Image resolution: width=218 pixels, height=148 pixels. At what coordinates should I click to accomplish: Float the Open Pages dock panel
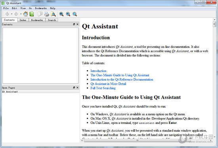pos(74,88)
